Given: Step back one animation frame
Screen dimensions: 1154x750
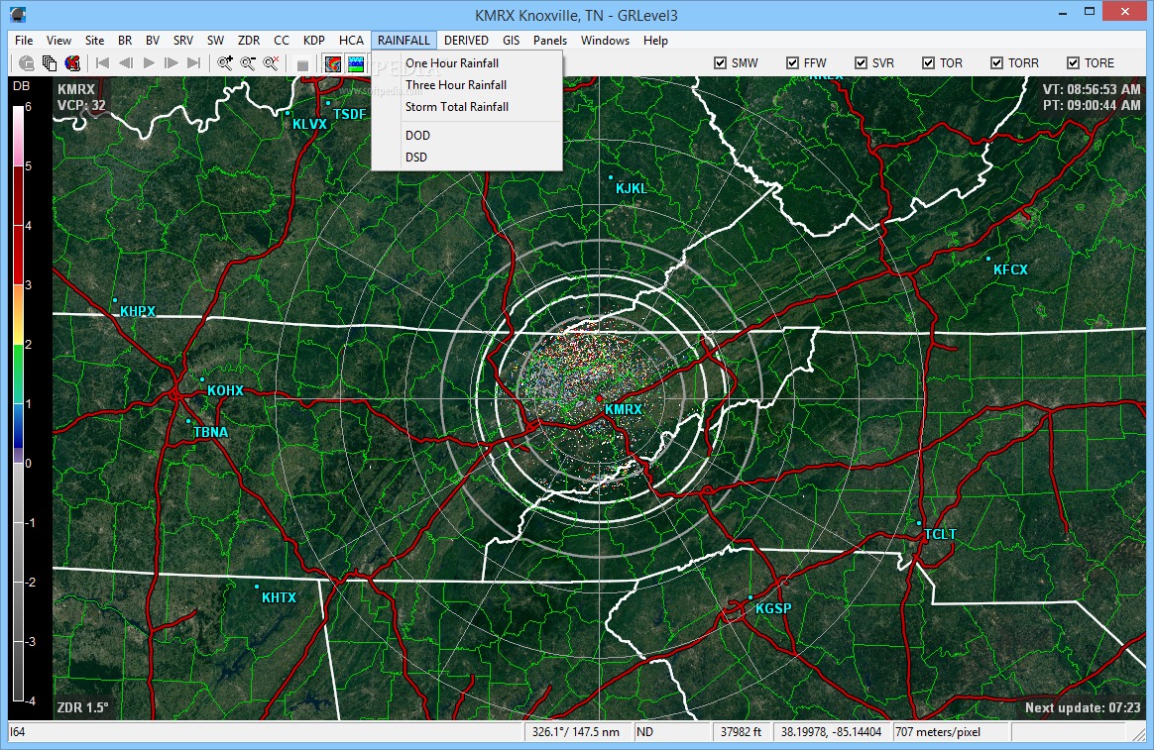Looking at the screenshot, I should click(126, 63).
